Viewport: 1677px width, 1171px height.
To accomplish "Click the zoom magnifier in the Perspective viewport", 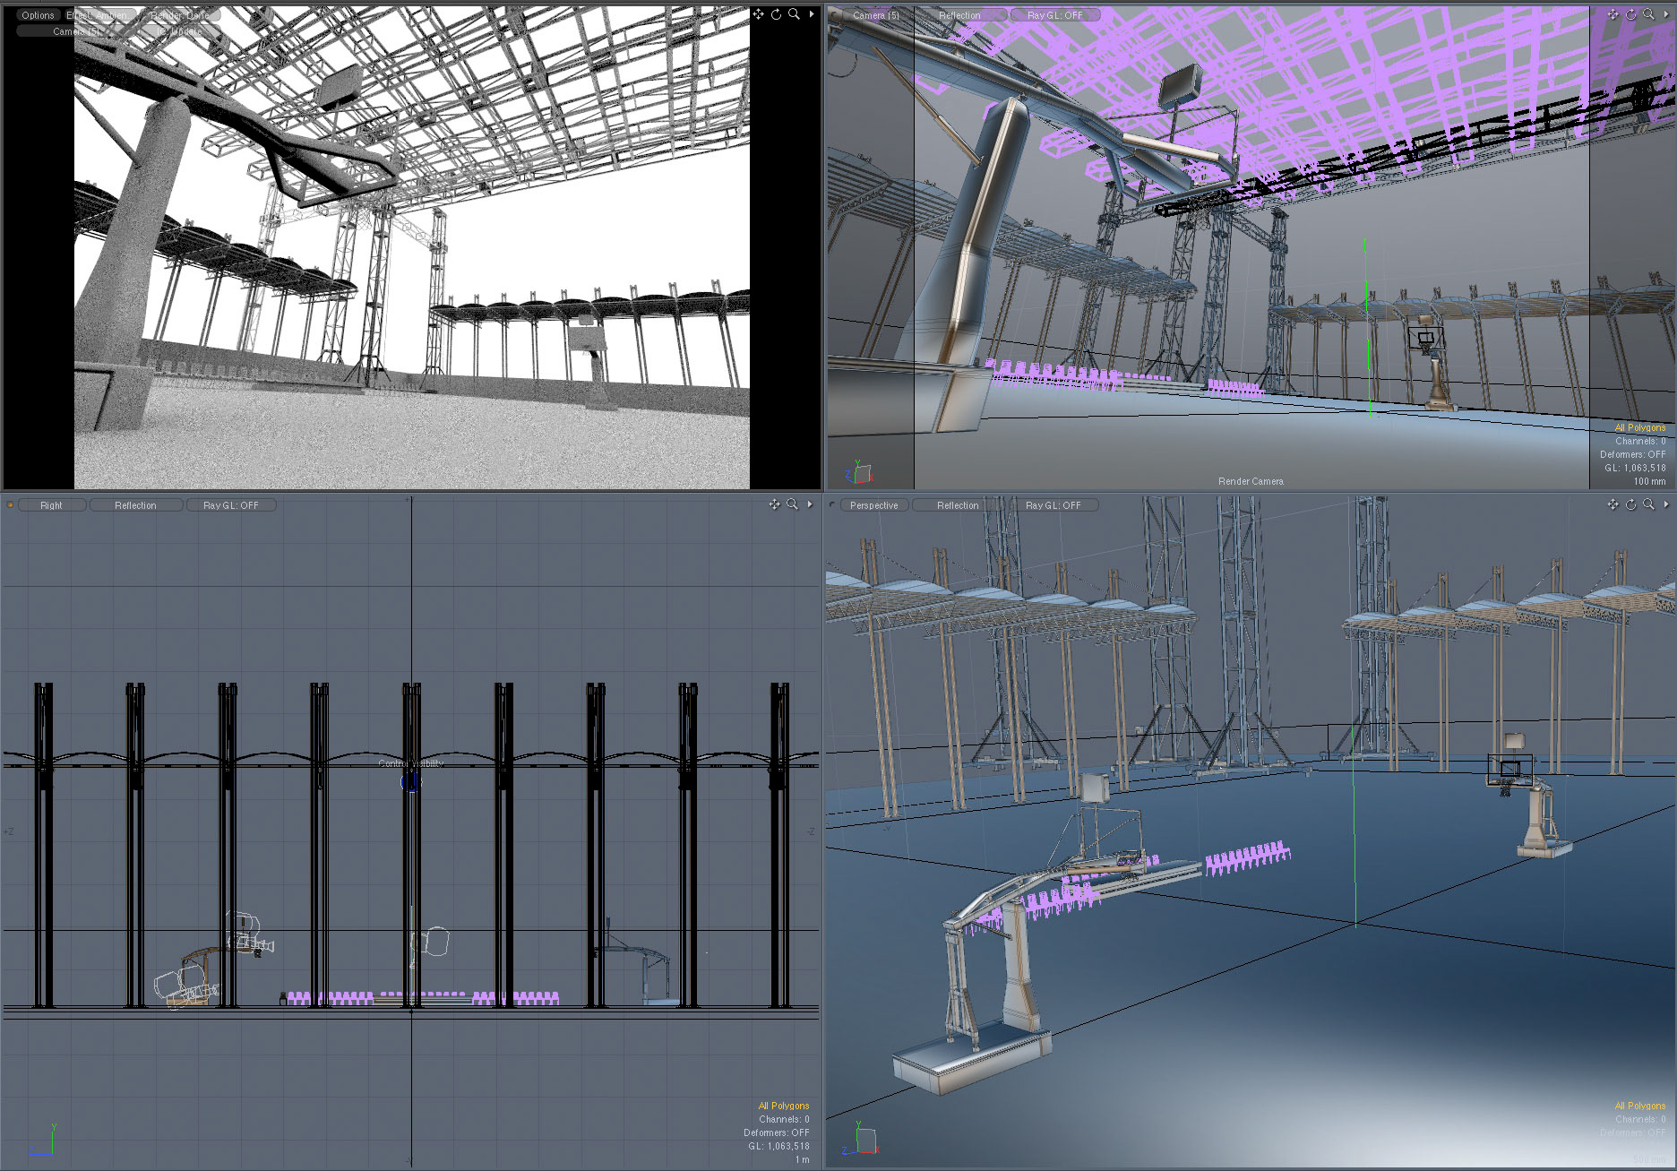I will [1648, 504].
